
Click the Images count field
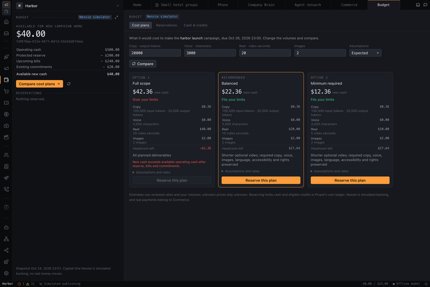[320, 53]
